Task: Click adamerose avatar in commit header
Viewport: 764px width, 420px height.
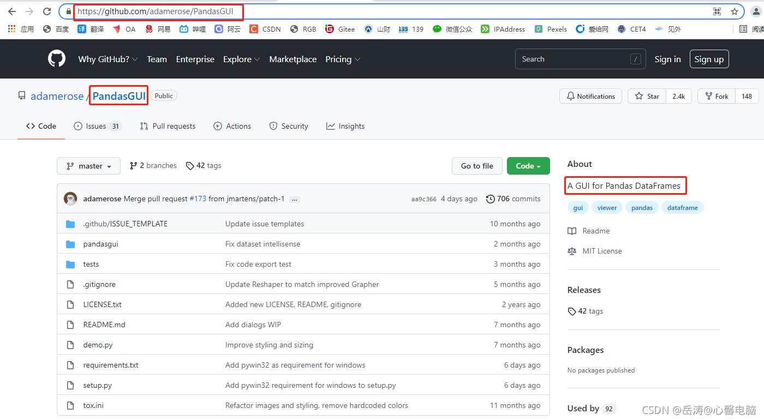Action: [x=70, y=199]
